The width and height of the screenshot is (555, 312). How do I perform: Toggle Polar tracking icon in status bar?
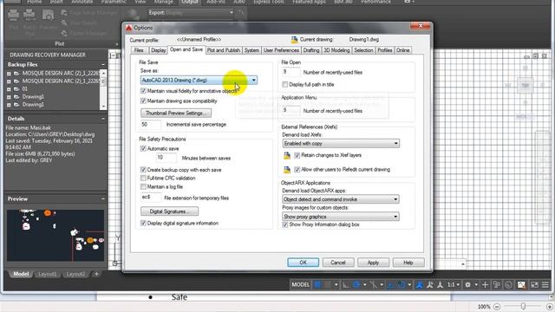pos(356,284)
